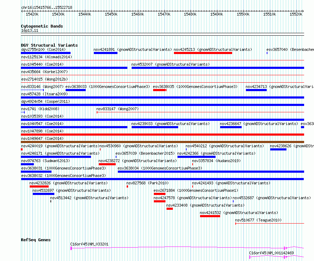Click nsv4239033 gnomAD variant label
This screenshot has height=261, width=314.
click(170, 124)
